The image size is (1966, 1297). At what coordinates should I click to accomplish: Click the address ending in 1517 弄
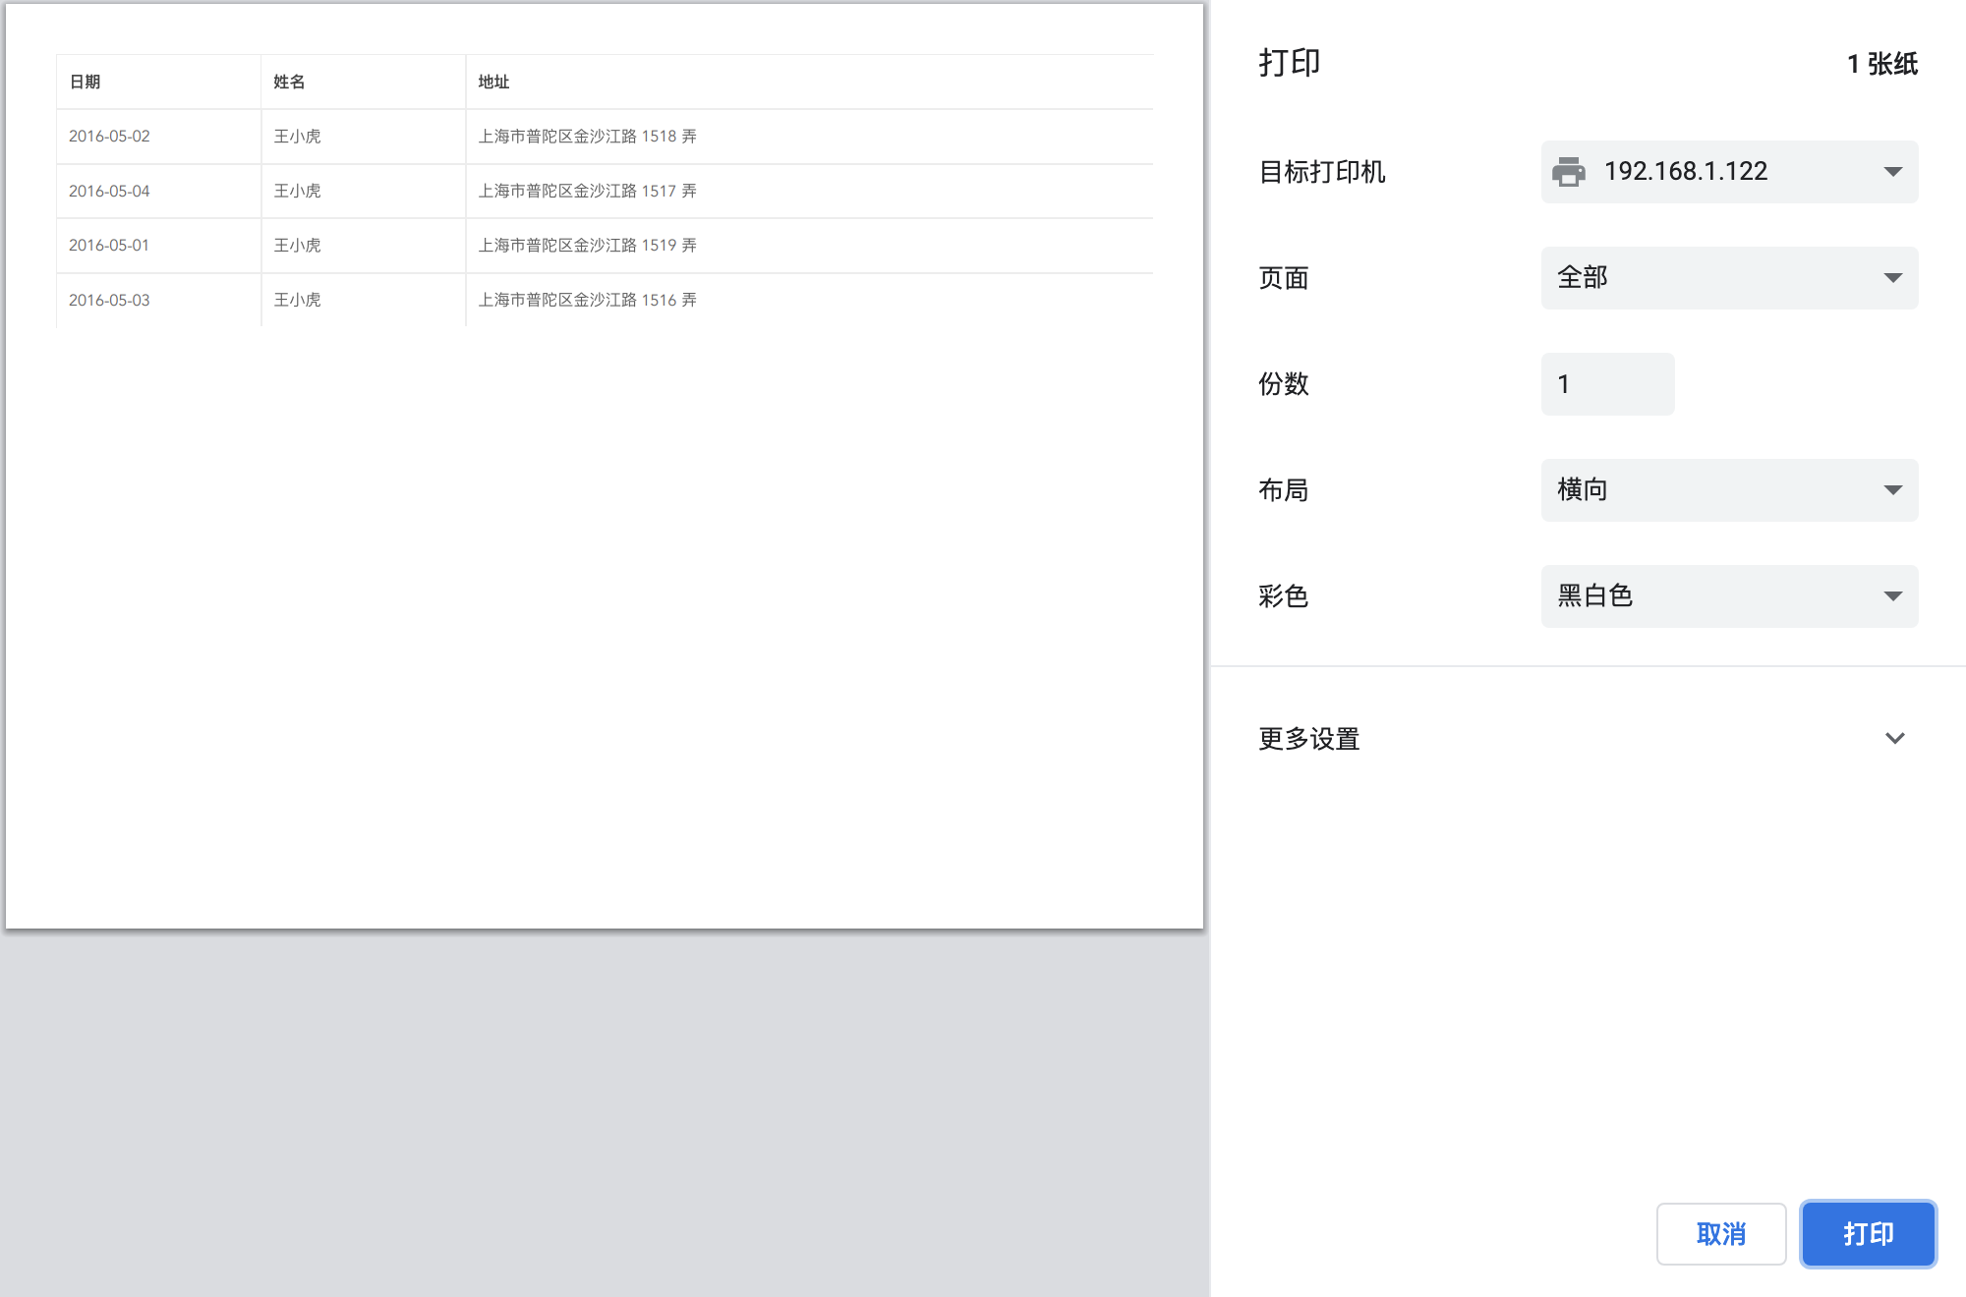pos(587,191)
